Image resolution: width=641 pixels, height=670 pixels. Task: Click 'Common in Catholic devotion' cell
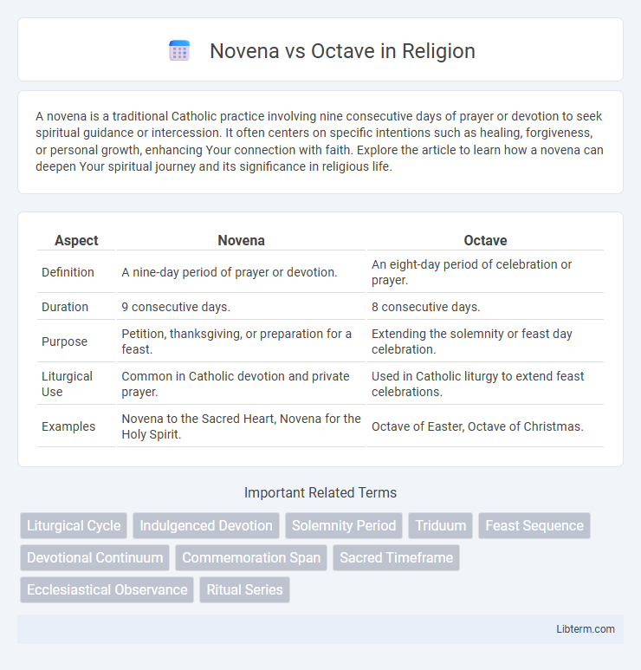click(x=242, y=384)
